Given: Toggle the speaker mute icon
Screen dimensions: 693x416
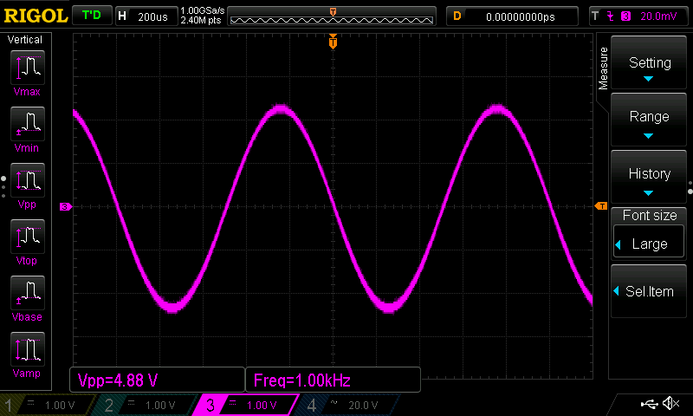Looking at the screenshot, I should (x=670, y=403).
